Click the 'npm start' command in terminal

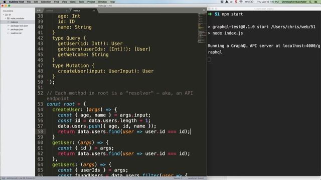[x=232, y=14]
